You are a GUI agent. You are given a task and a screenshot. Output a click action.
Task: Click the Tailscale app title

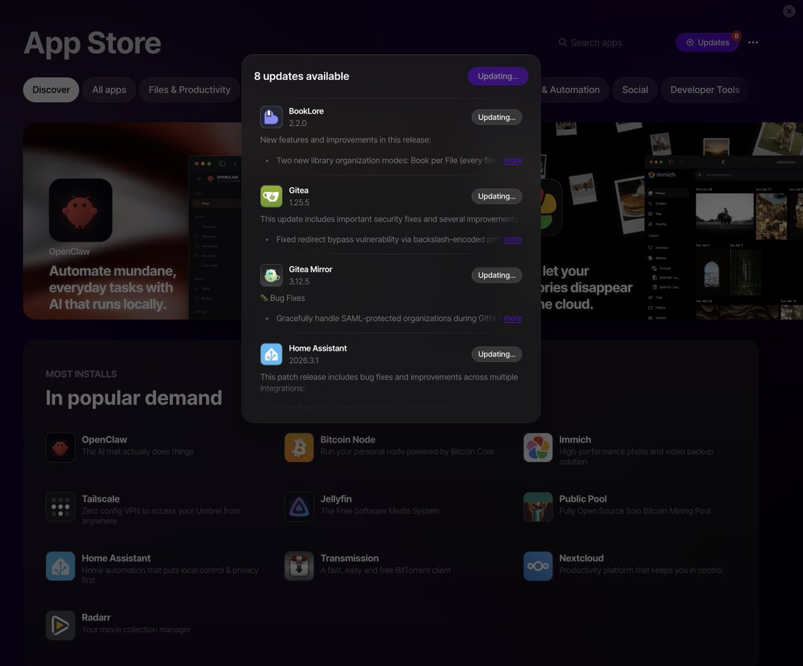pyautogui.click(x=100, y=499)
